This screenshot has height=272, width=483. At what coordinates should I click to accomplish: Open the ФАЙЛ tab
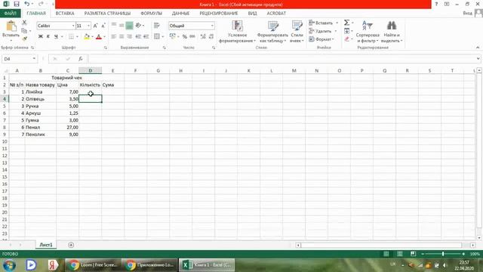click(x=11, y=14)
